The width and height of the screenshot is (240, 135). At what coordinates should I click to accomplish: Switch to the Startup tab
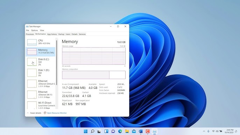point(61,34)
